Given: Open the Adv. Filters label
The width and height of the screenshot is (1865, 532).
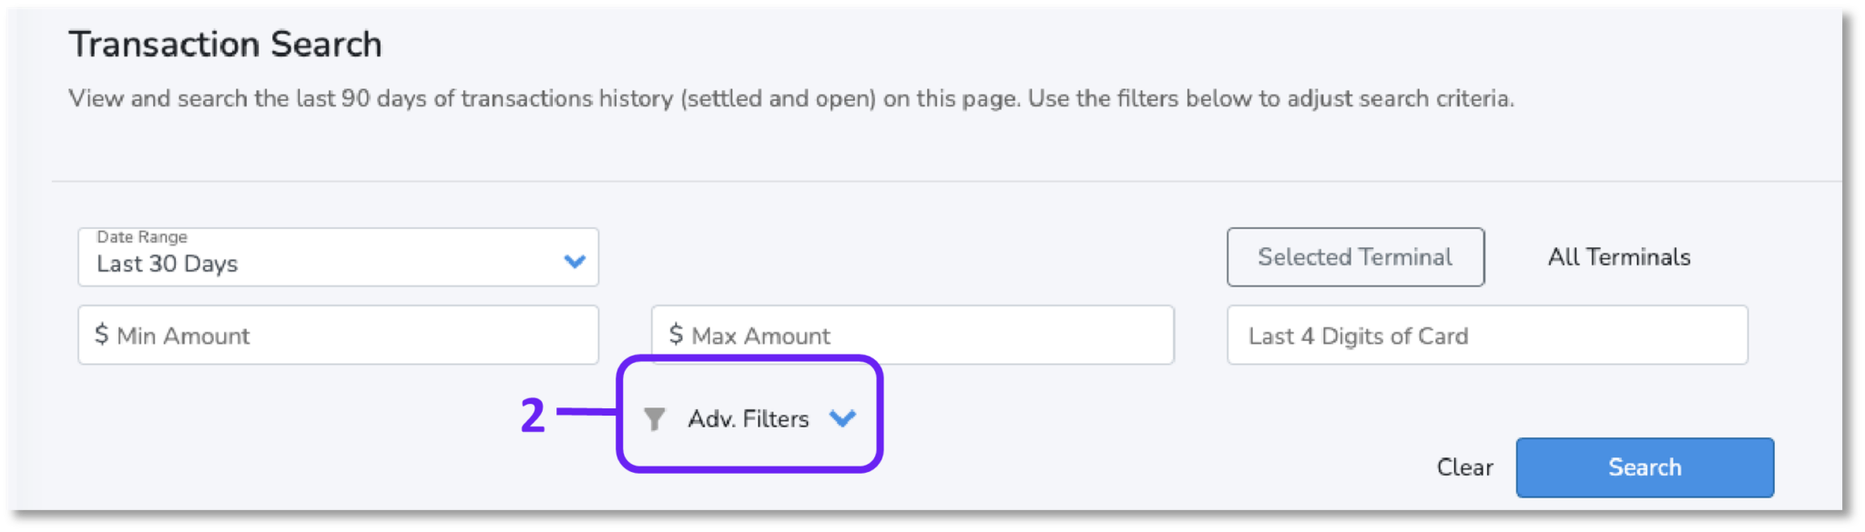Looking at the screenshot, I should (748, 419).
